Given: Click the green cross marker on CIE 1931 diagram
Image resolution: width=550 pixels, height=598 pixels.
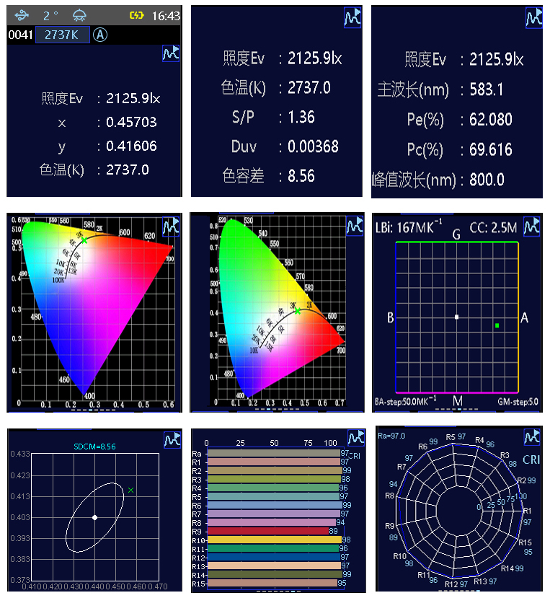Looking at the screenshot, I should coord(298,311).
